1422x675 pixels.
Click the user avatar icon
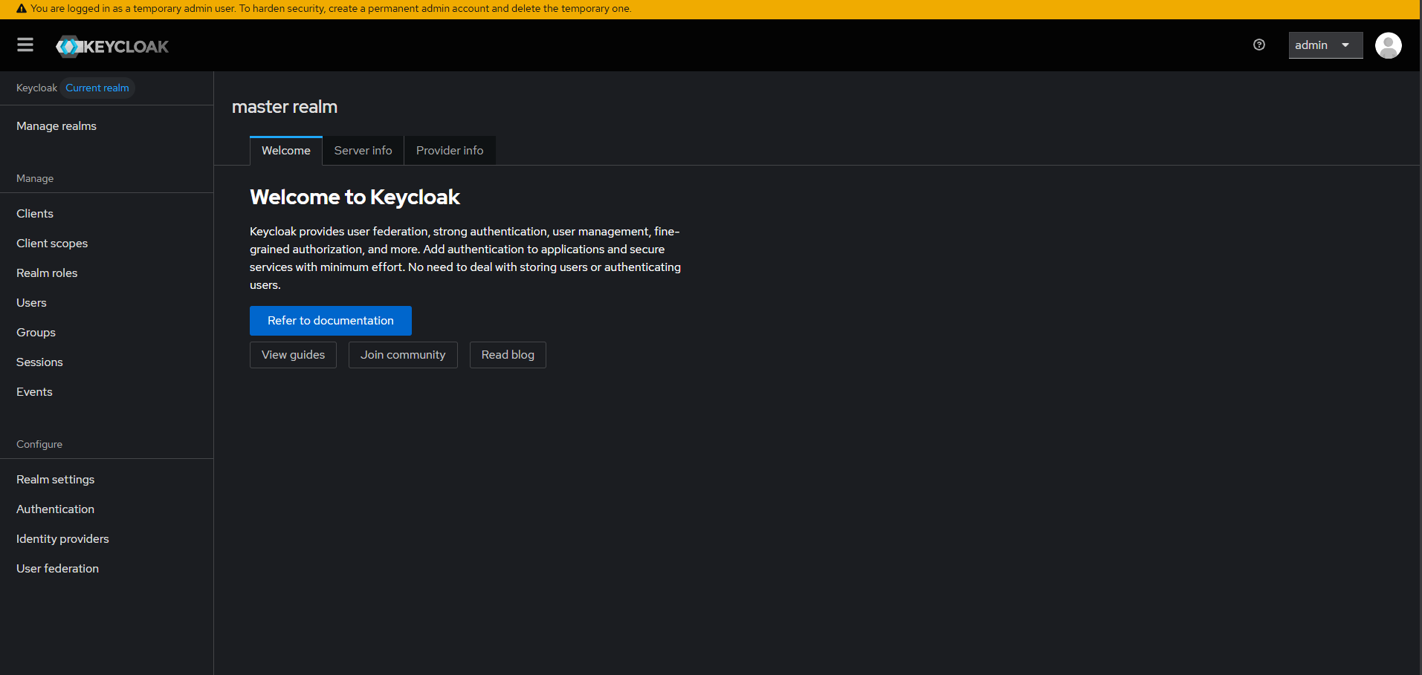coord(1388,45)
